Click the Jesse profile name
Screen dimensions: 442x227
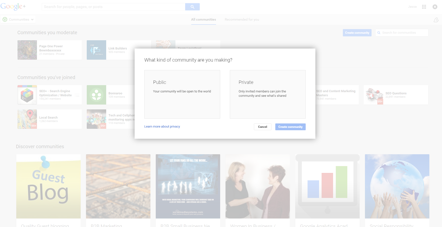point(412,7)
